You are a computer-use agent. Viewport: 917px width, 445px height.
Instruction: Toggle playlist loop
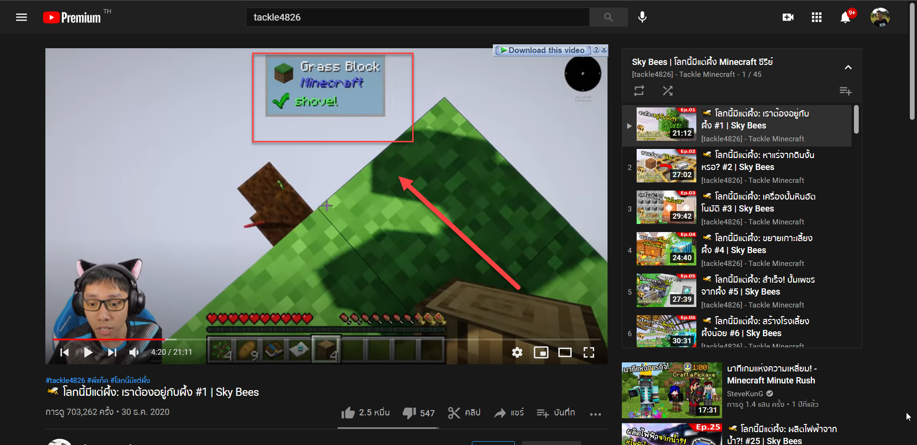[639, 91]
